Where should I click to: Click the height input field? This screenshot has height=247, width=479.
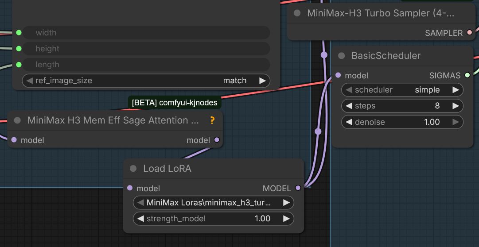[146, 49]
